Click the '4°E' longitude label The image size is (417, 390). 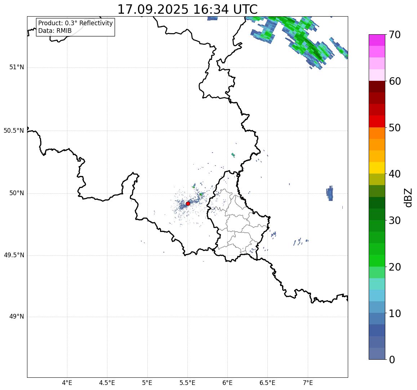click(x=67, y=383)
